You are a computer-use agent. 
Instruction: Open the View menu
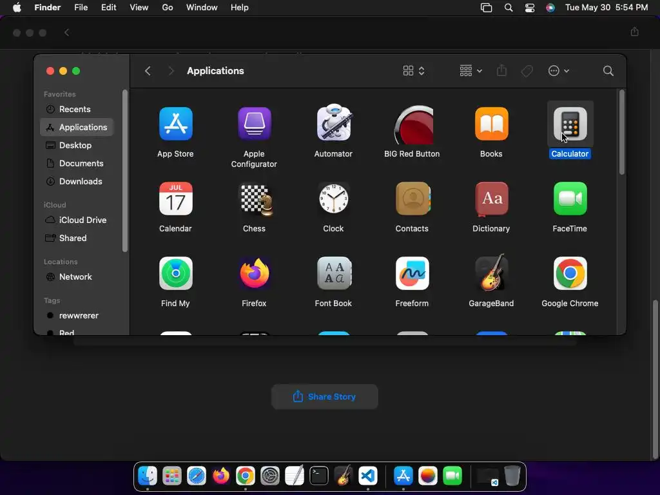139,8
